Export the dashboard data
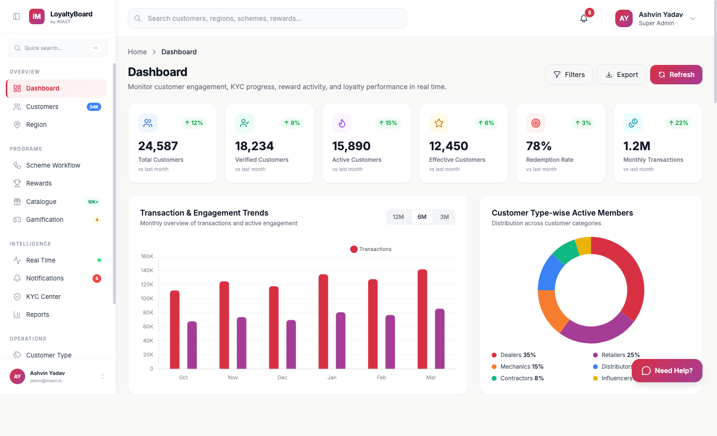The image size is (717, 436). [x=621, y=75]
